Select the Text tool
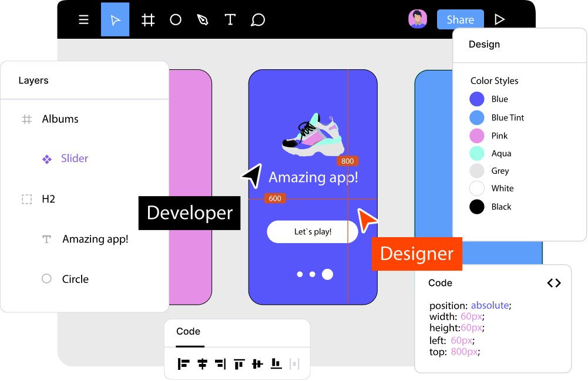 230,20
